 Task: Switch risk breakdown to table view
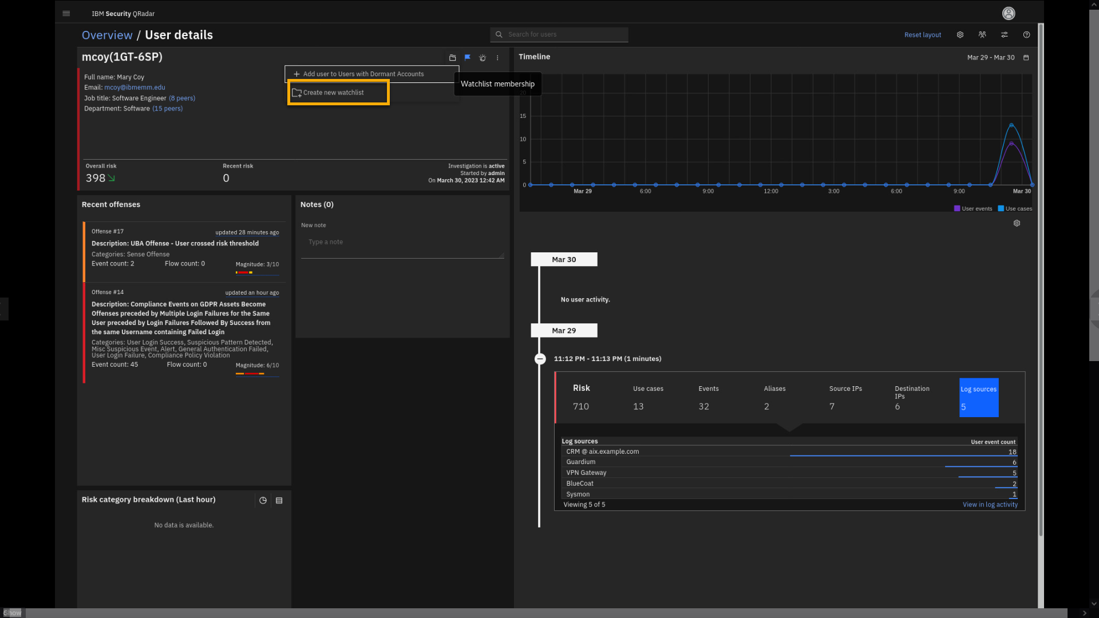pyautogui.click(x=279, y=500)
